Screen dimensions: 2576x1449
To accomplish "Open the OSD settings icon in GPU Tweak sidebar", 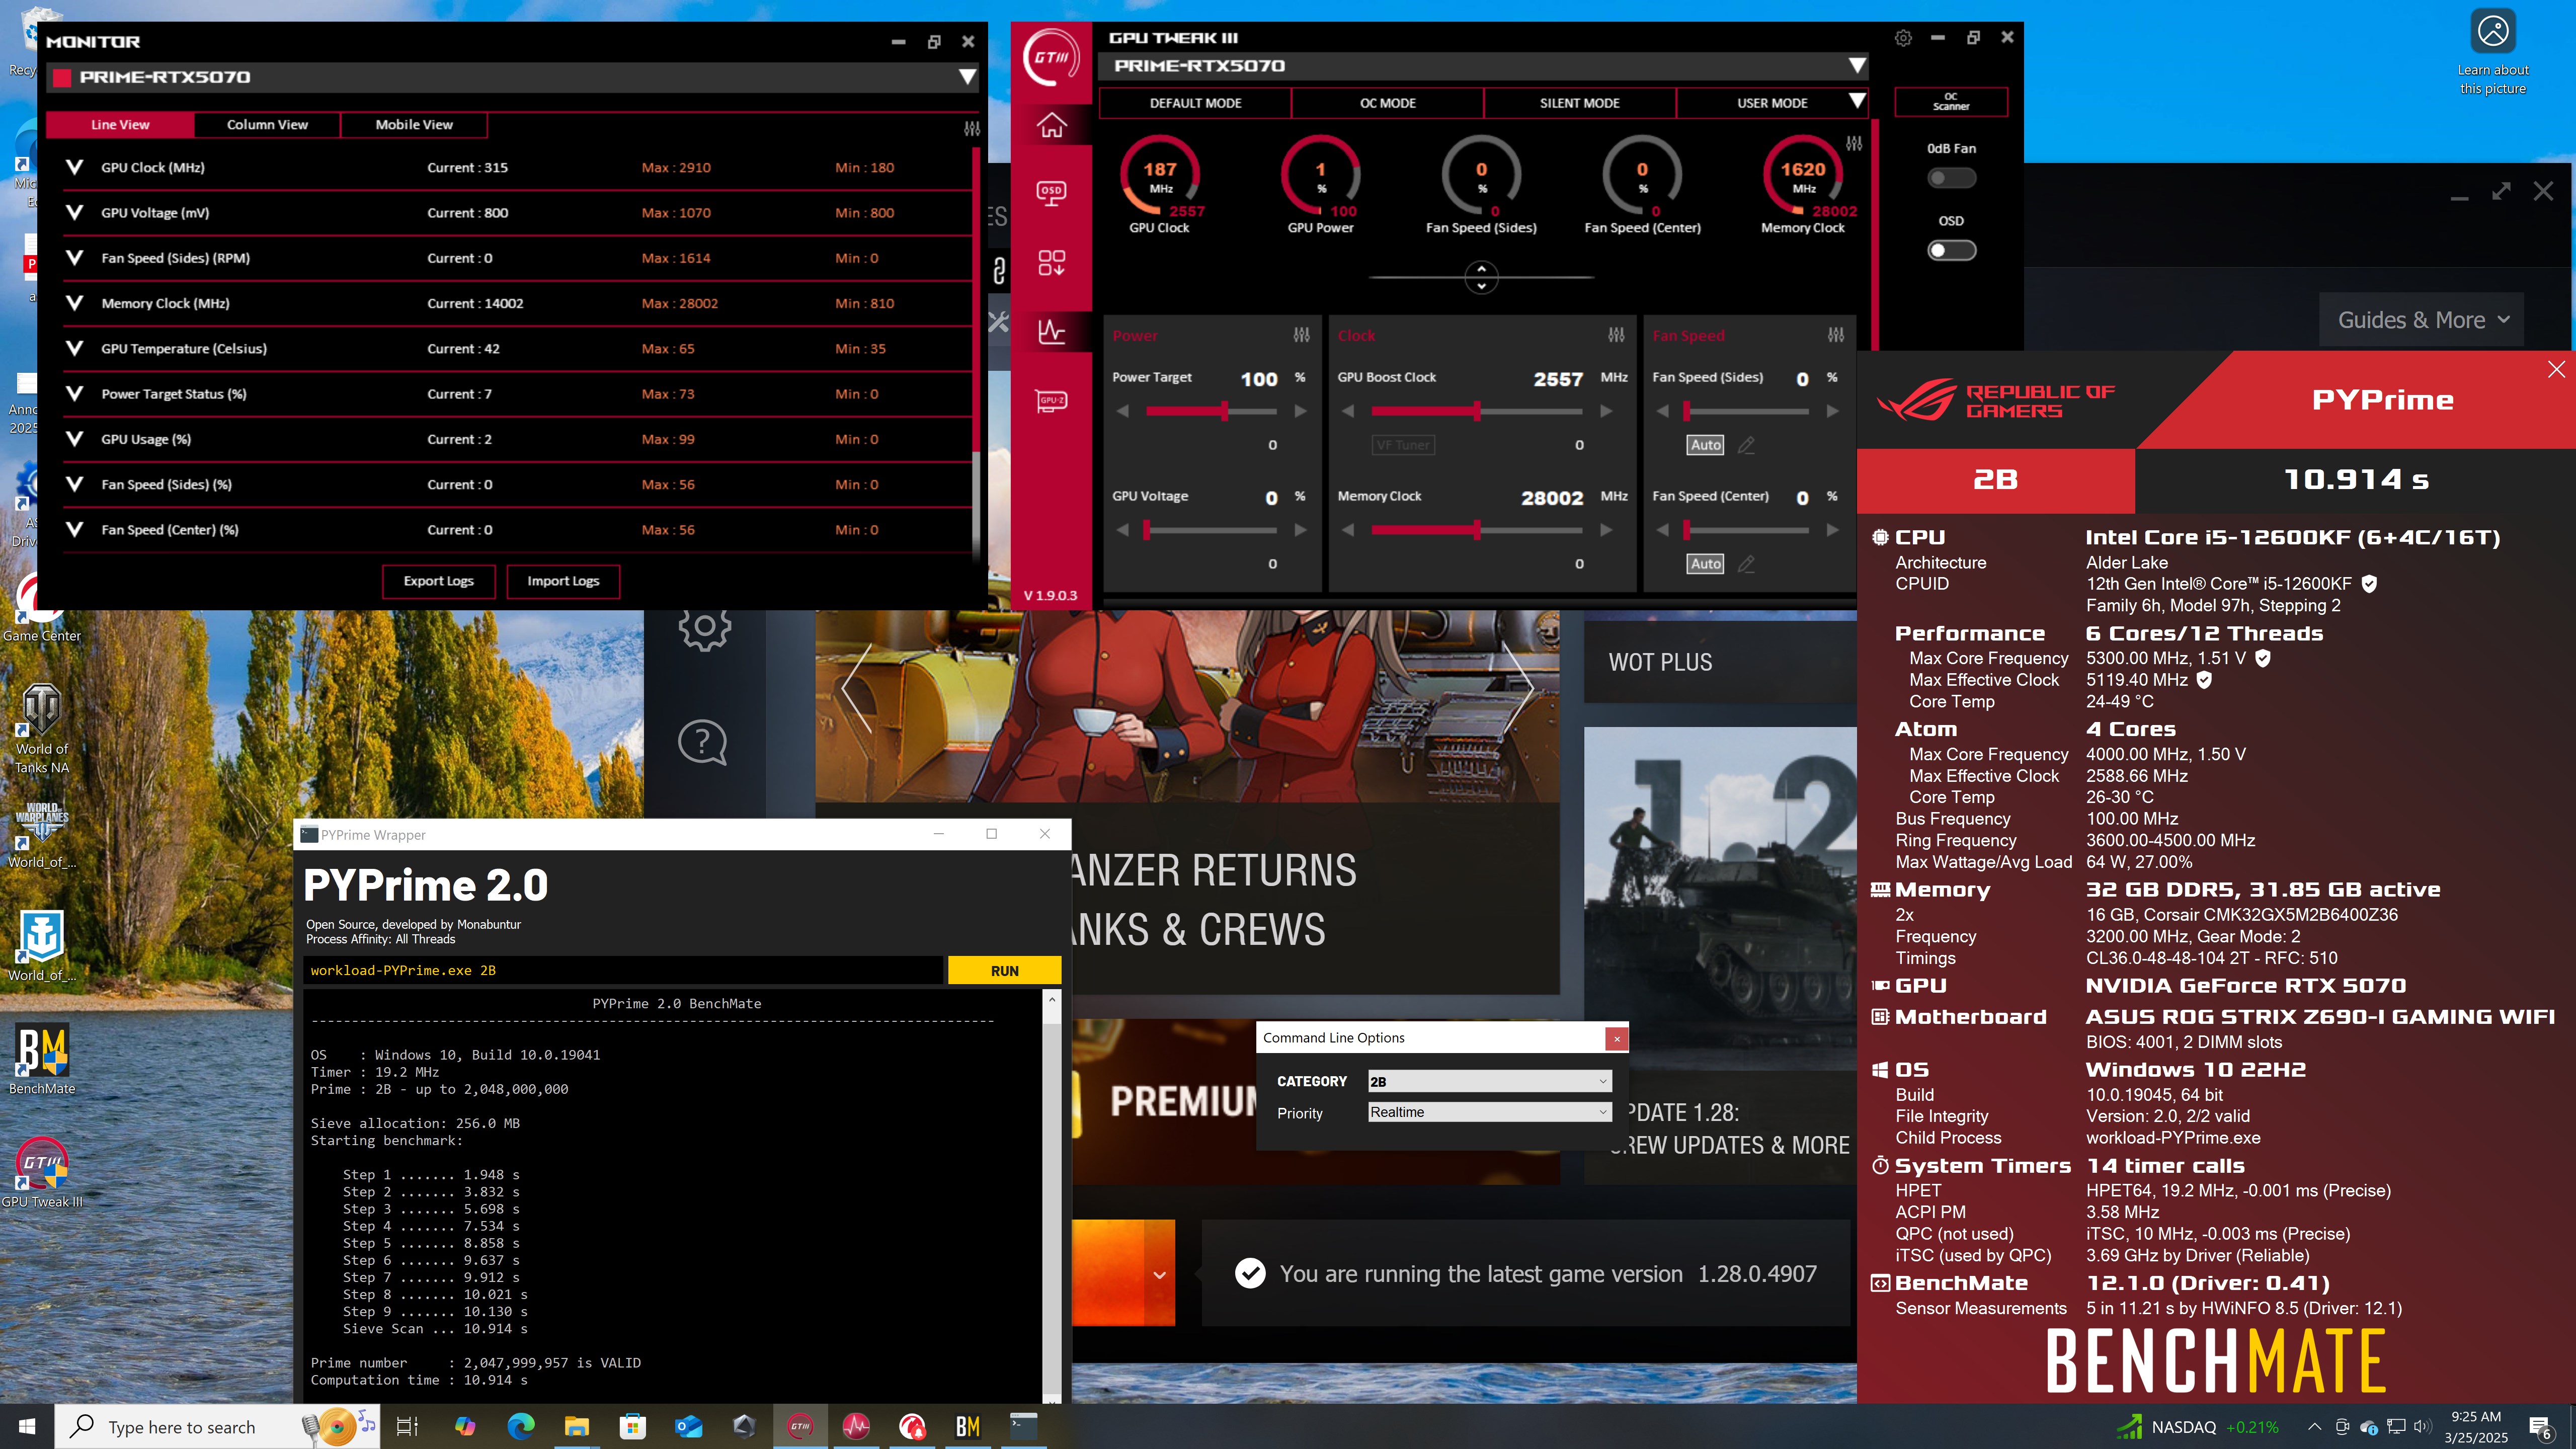I will pos(1051,192).
